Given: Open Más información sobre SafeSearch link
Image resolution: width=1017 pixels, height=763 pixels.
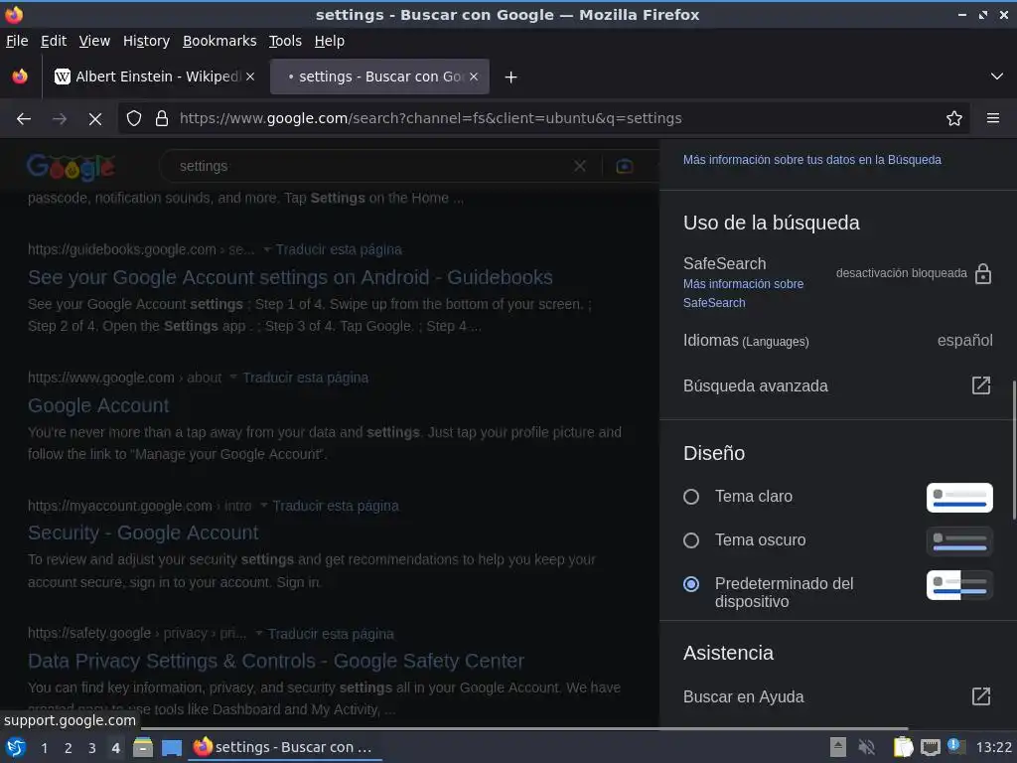Looking at the screenshot, I should [x=743, y=293].
